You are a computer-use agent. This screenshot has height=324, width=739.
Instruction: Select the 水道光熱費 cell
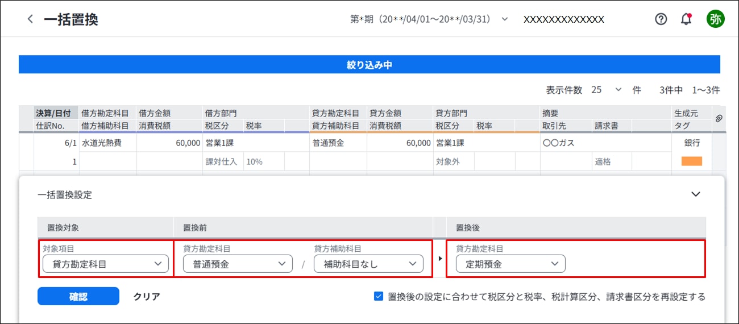point(108,143)
